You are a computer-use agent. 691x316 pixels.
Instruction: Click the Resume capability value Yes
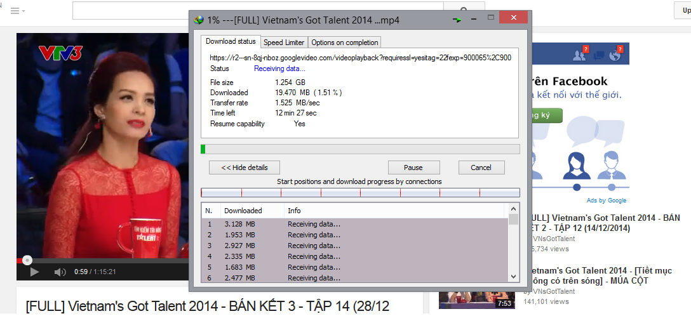300,124
